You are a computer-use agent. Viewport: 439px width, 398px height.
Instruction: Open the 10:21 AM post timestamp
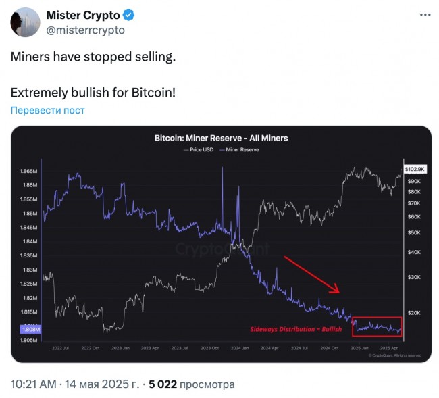coord(34,384)
